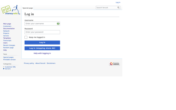The width and height of the screenshot is (176, 110).
Task: Open About fenceit footer link
Action: [40, 63]
